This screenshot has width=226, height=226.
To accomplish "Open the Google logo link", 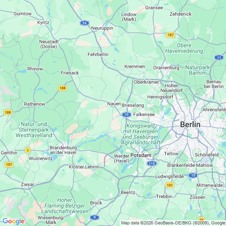I will (14, 221).
